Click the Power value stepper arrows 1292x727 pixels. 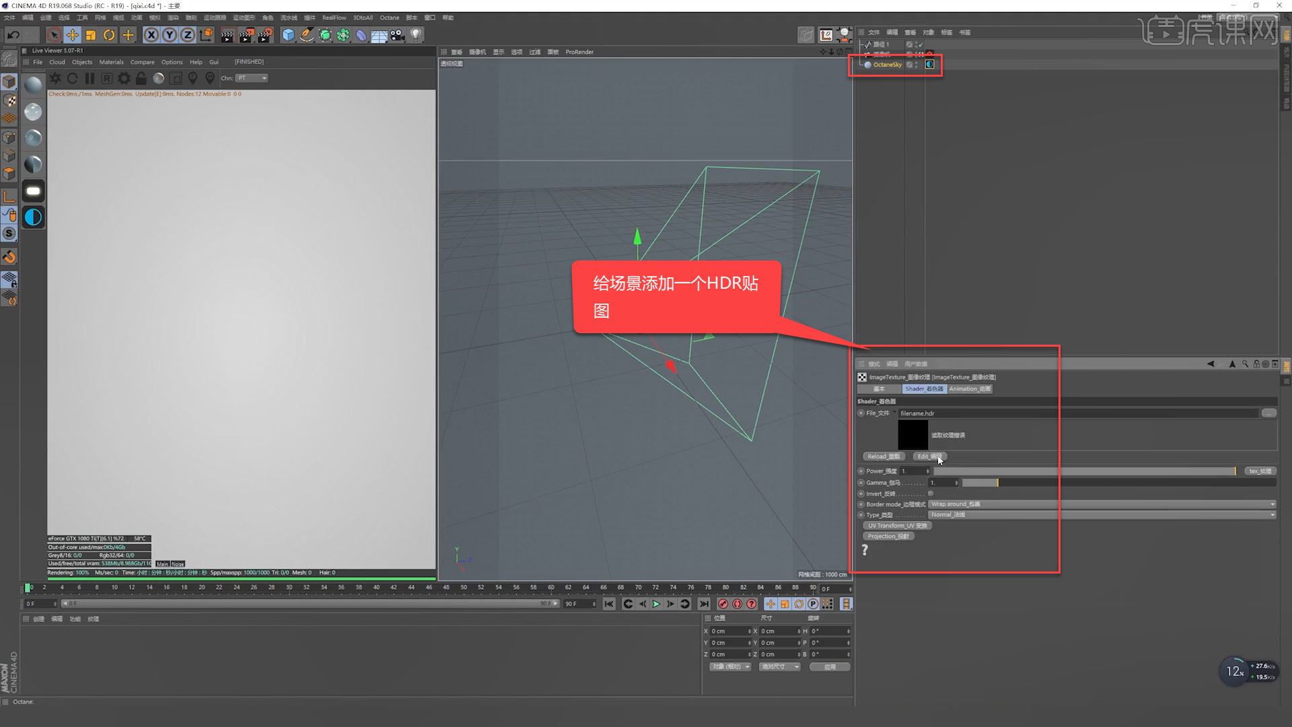click(x=928, y=471)
